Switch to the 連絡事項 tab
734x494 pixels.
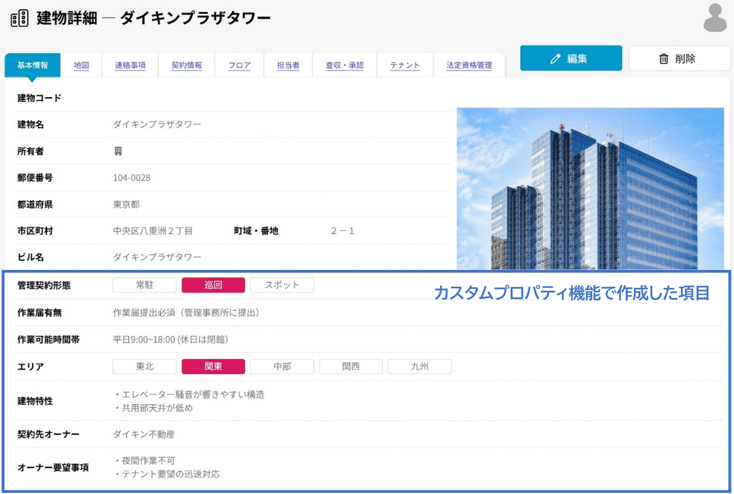130,65
